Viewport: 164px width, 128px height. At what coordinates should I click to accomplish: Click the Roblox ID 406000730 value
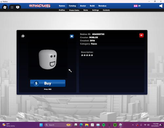coord(98,34)
